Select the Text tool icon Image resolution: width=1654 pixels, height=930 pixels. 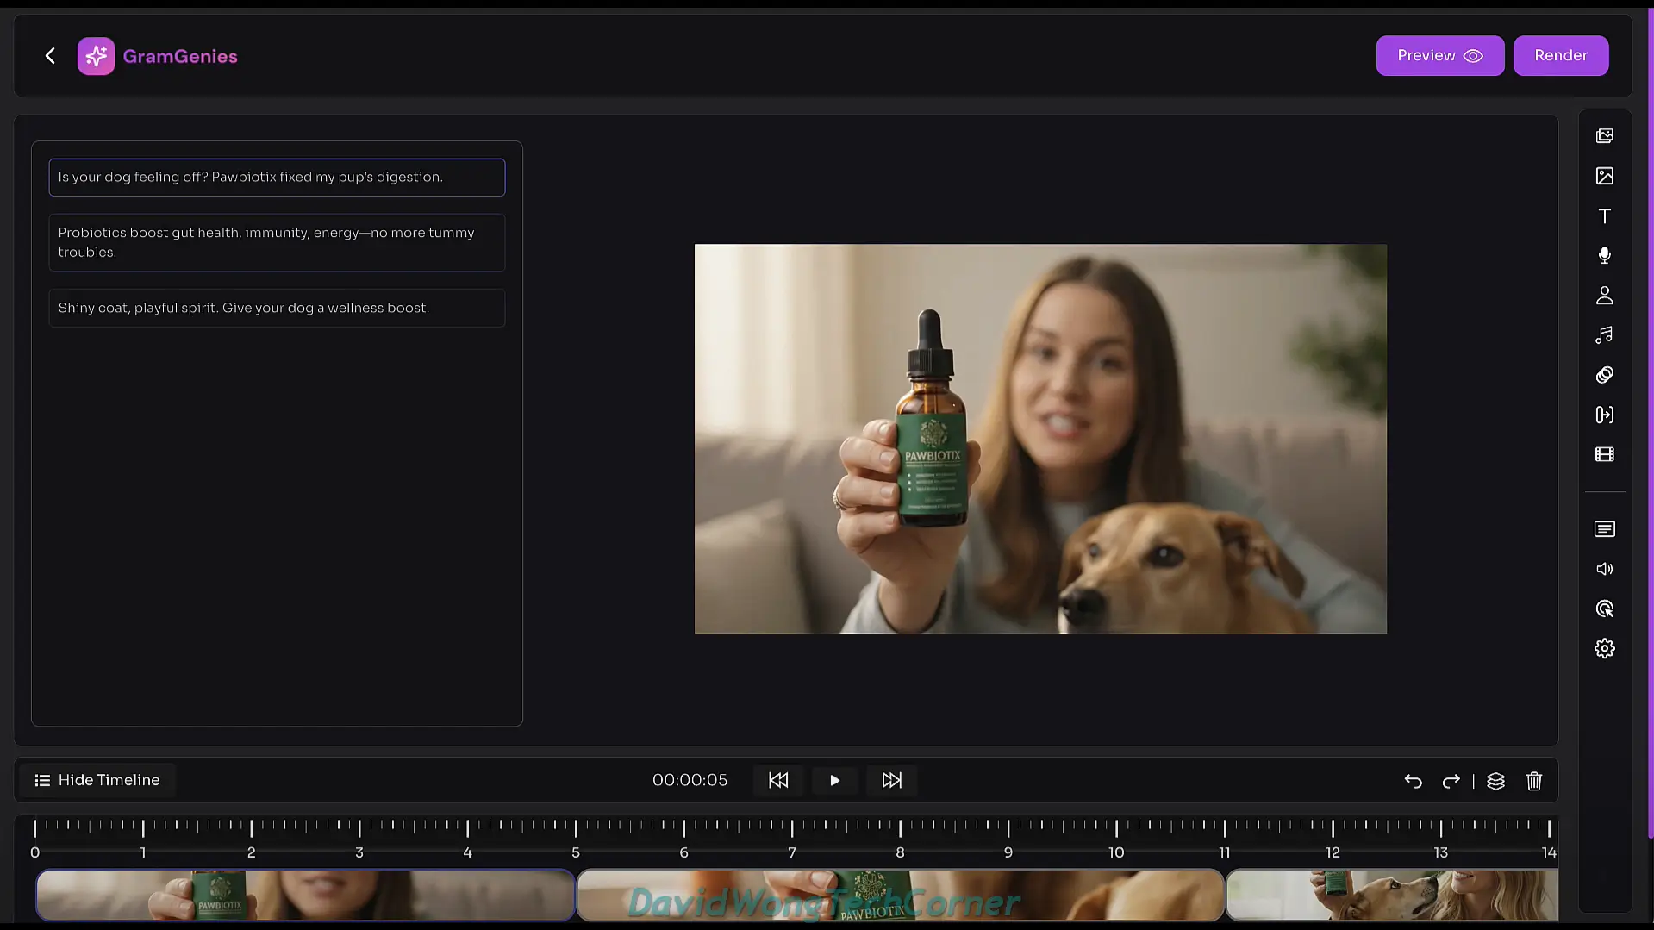1604,216
